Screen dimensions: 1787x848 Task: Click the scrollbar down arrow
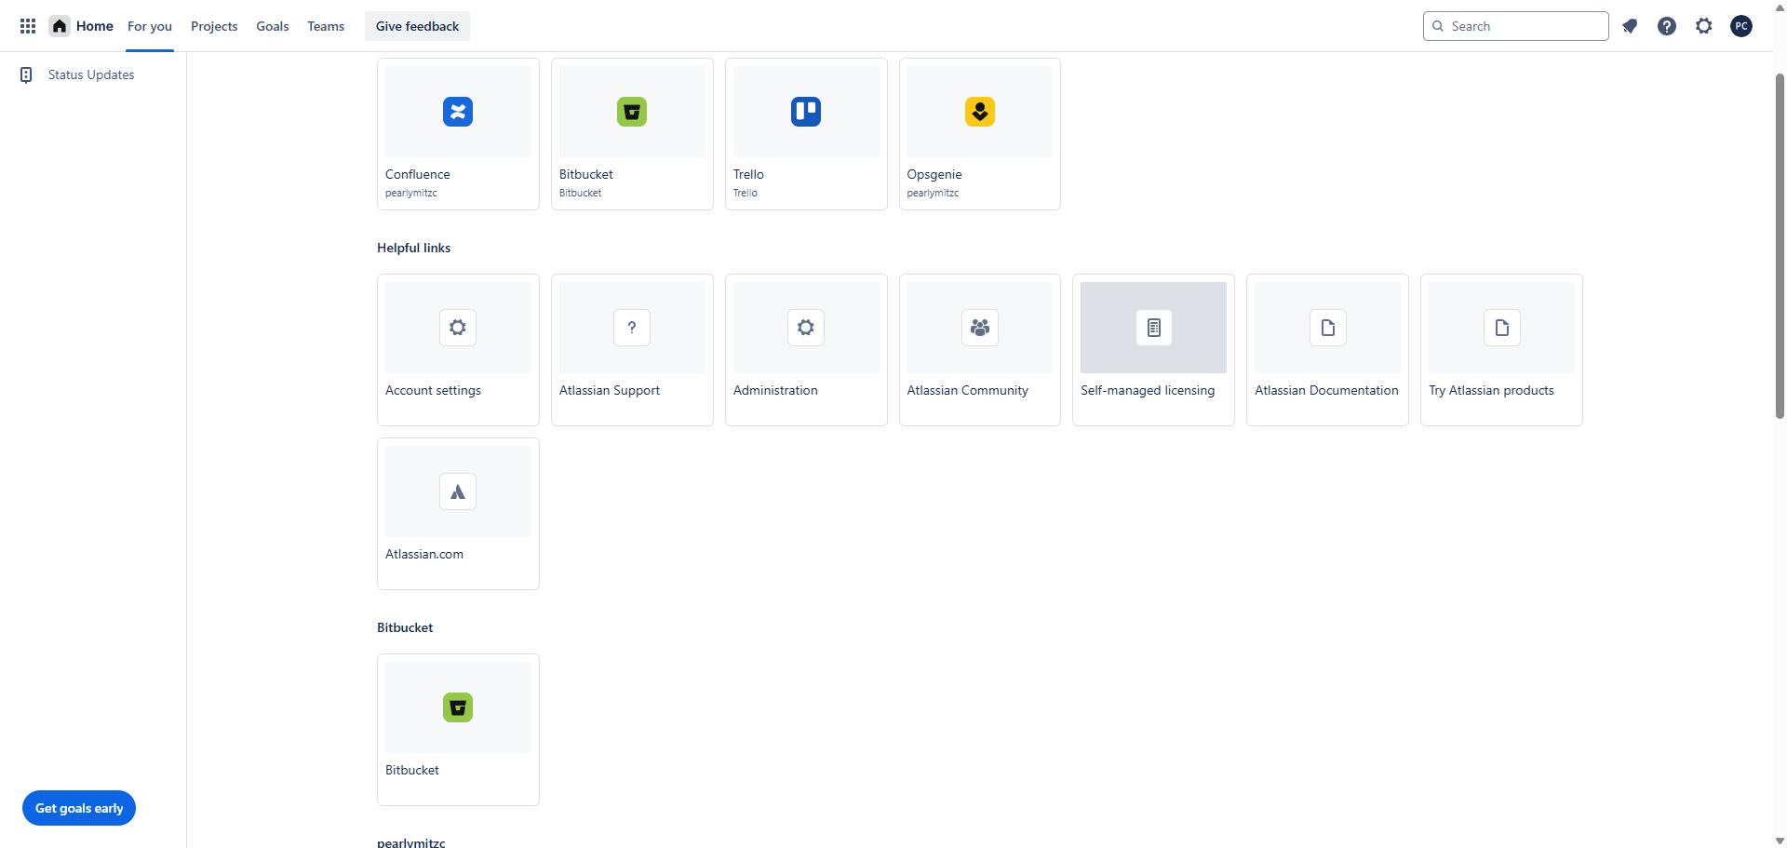pos(1780,841)
